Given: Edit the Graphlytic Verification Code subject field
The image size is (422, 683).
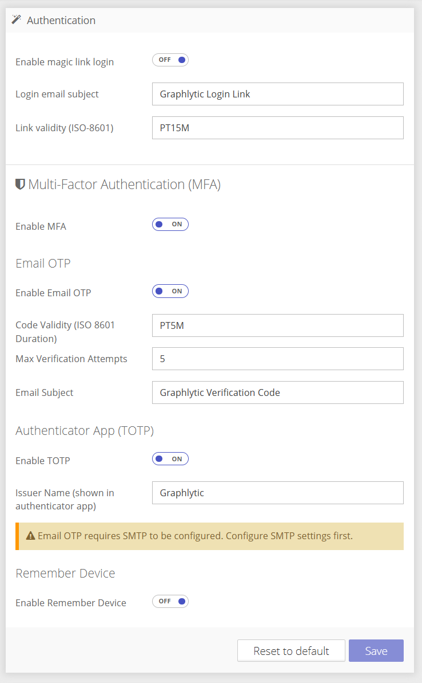Looking at the screenshot, I should 278,393.
